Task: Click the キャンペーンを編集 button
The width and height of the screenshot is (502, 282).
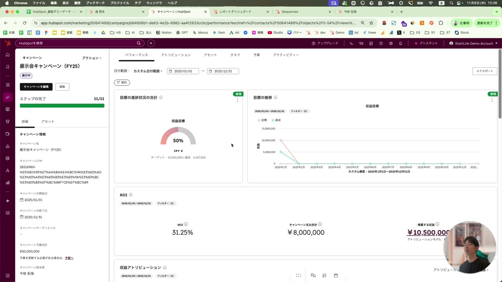Action: pyautogui.click(x=36, y=87)
